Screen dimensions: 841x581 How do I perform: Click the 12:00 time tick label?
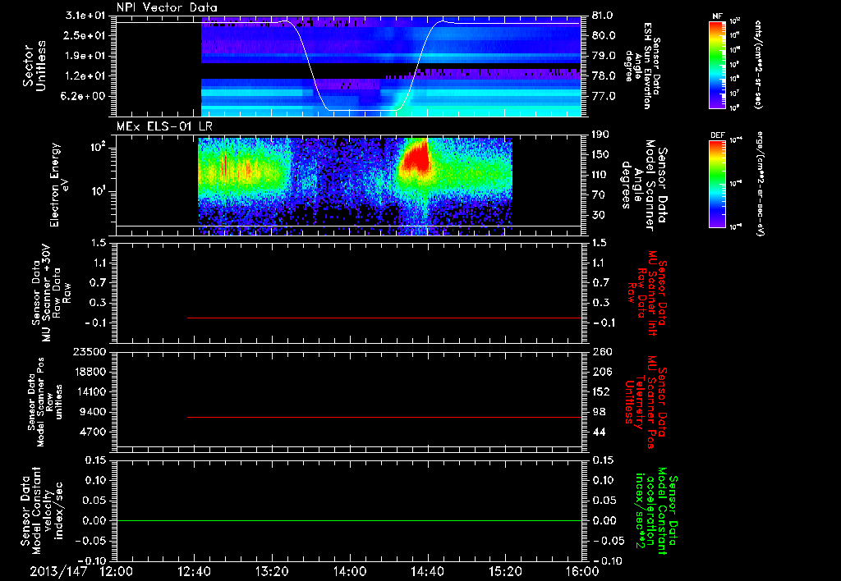point(117,571)
